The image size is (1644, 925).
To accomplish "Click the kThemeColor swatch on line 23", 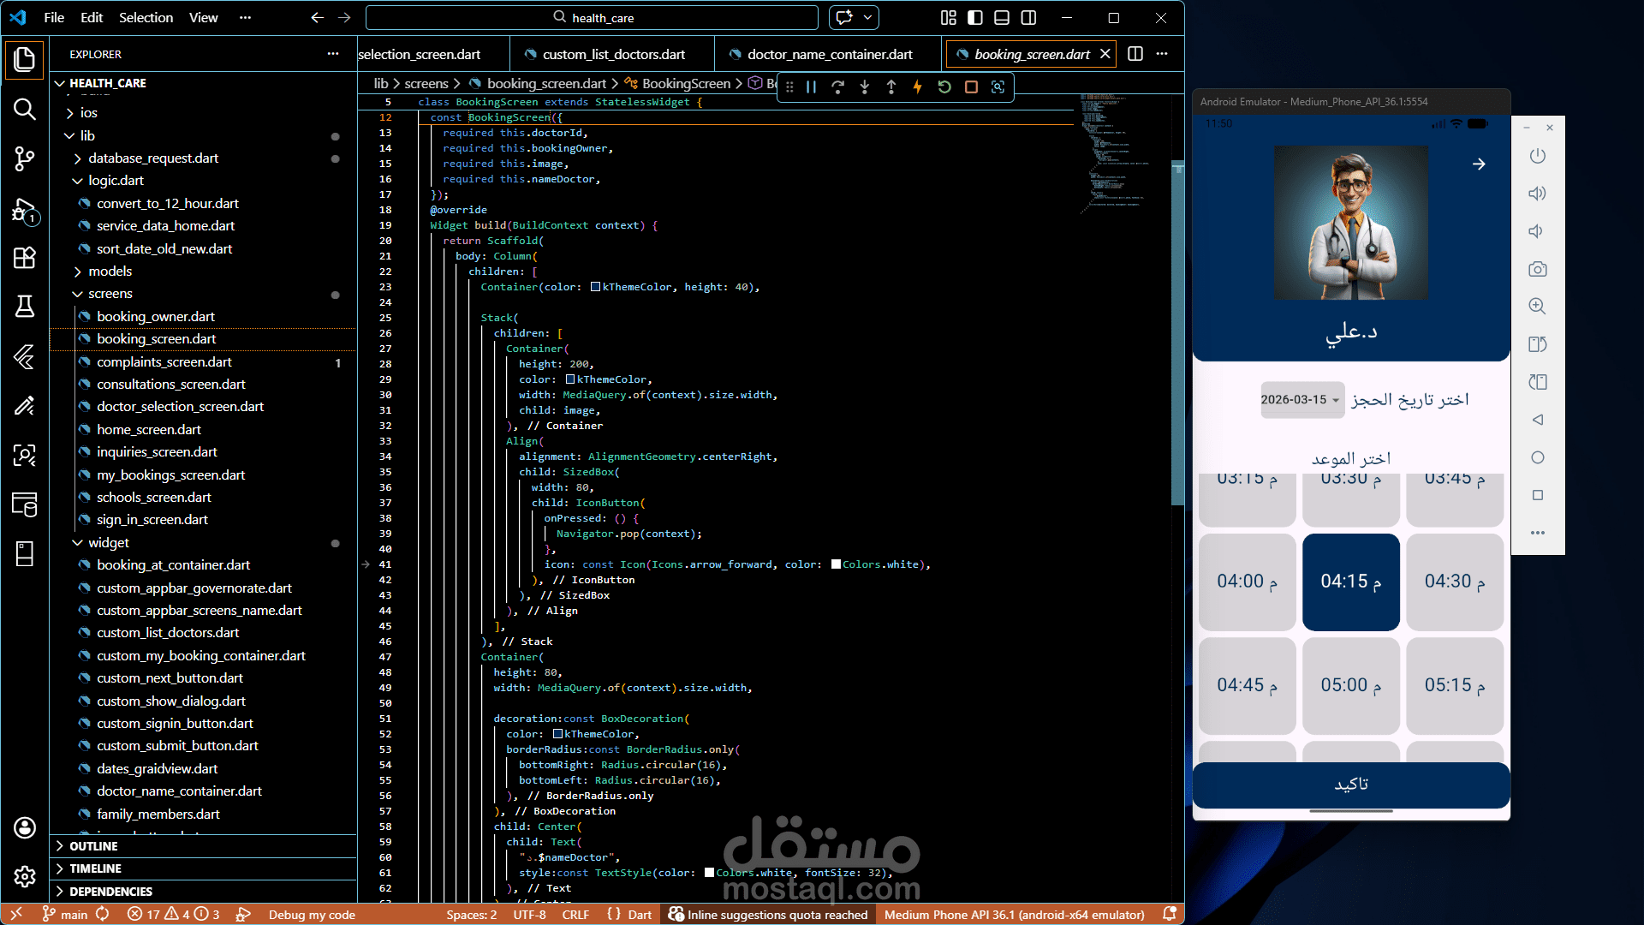I will [x=595, y=287].
